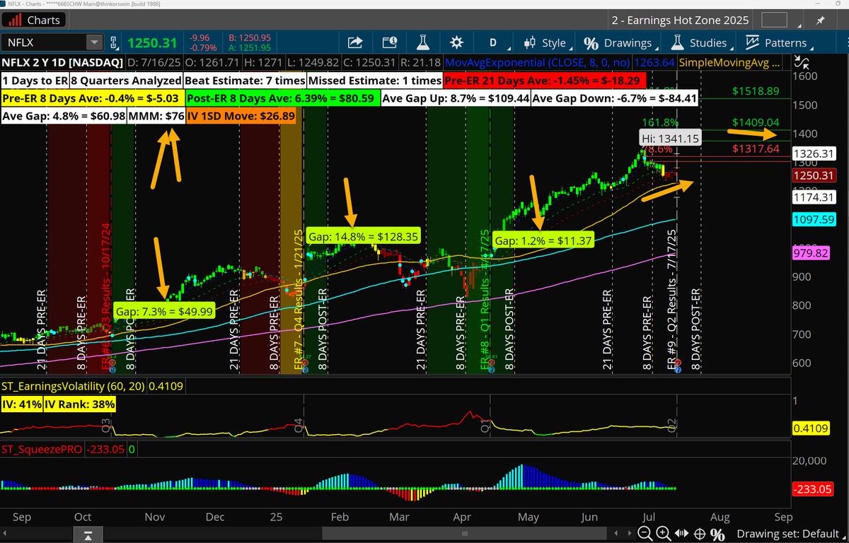Click the $1317.64 level label
This screenshot has height=543, width=849.
tap(756, 148)
